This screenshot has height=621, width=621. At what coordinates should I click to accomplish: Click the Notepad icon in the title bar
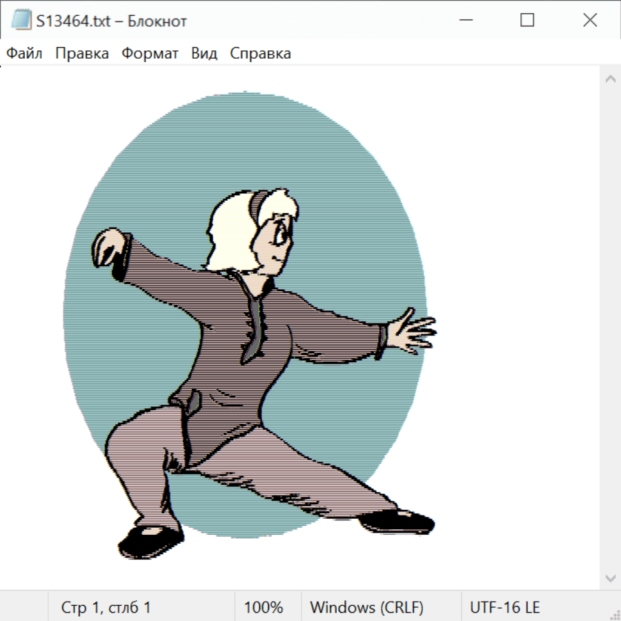tap(21, 21)
